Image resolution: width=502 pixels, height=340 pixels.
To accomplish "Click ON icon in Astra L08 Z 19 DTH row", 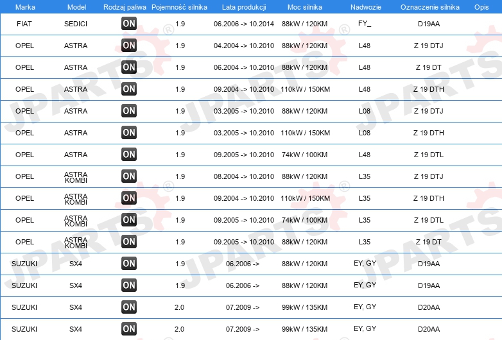I will point(129,132).
